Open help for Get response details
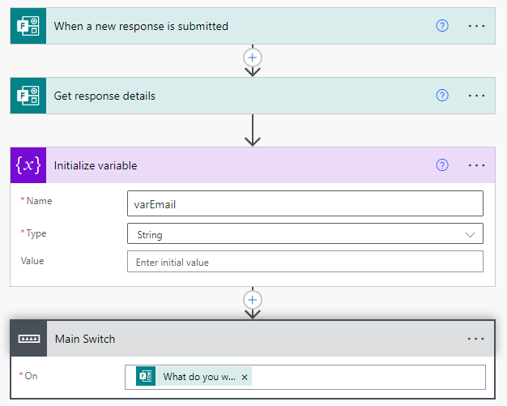The width and height of the screenshot is (507, 406). point(442,96)
